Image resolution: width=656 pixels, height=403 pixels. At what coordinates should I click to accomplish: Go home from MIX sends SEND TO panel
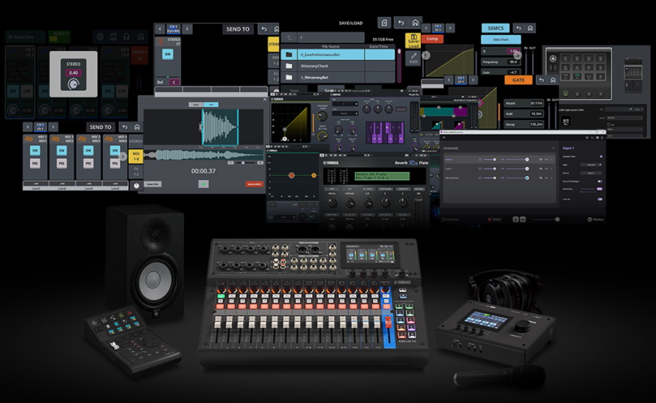click(x=137, y=126)
